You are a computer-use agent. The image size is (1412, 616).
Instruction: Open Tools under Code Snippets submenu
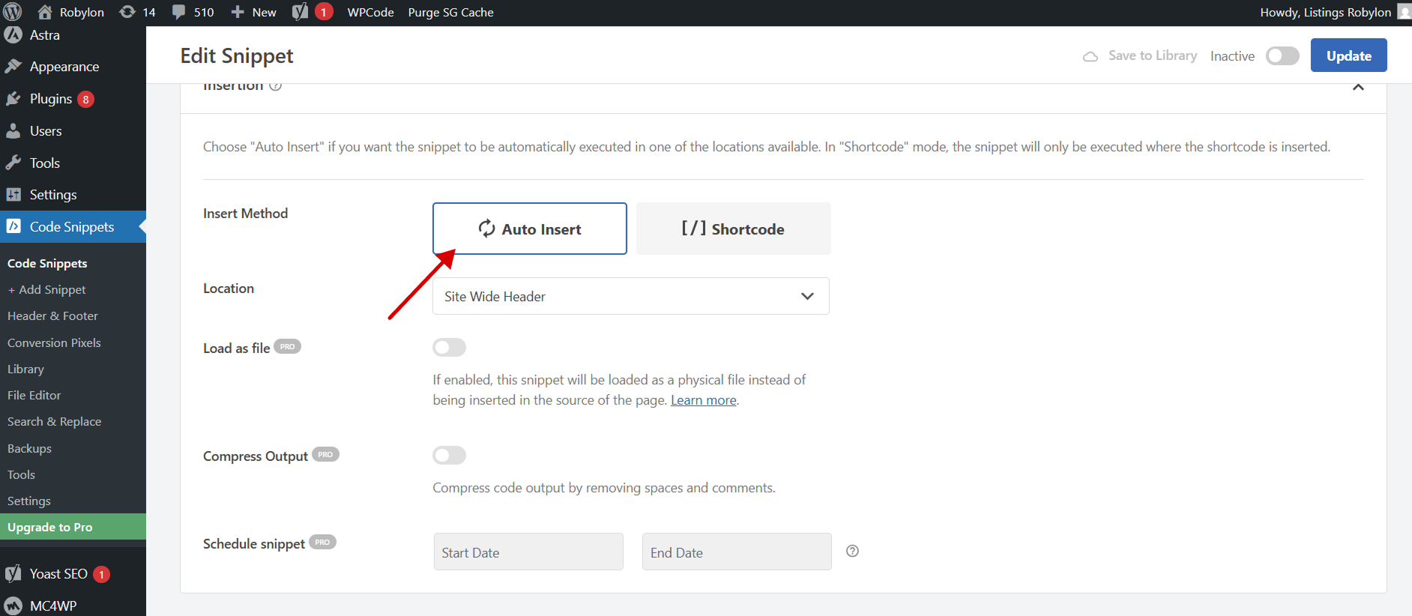[21, 474]
